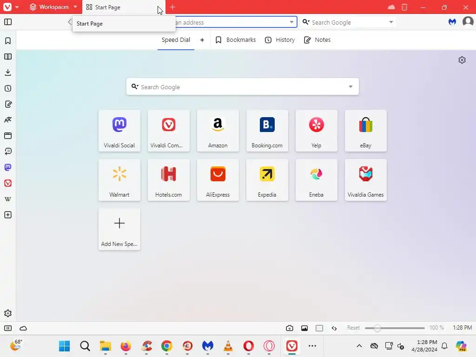Expand the address field dropdown arrow
476x357 pixels.
click(291, 22)
